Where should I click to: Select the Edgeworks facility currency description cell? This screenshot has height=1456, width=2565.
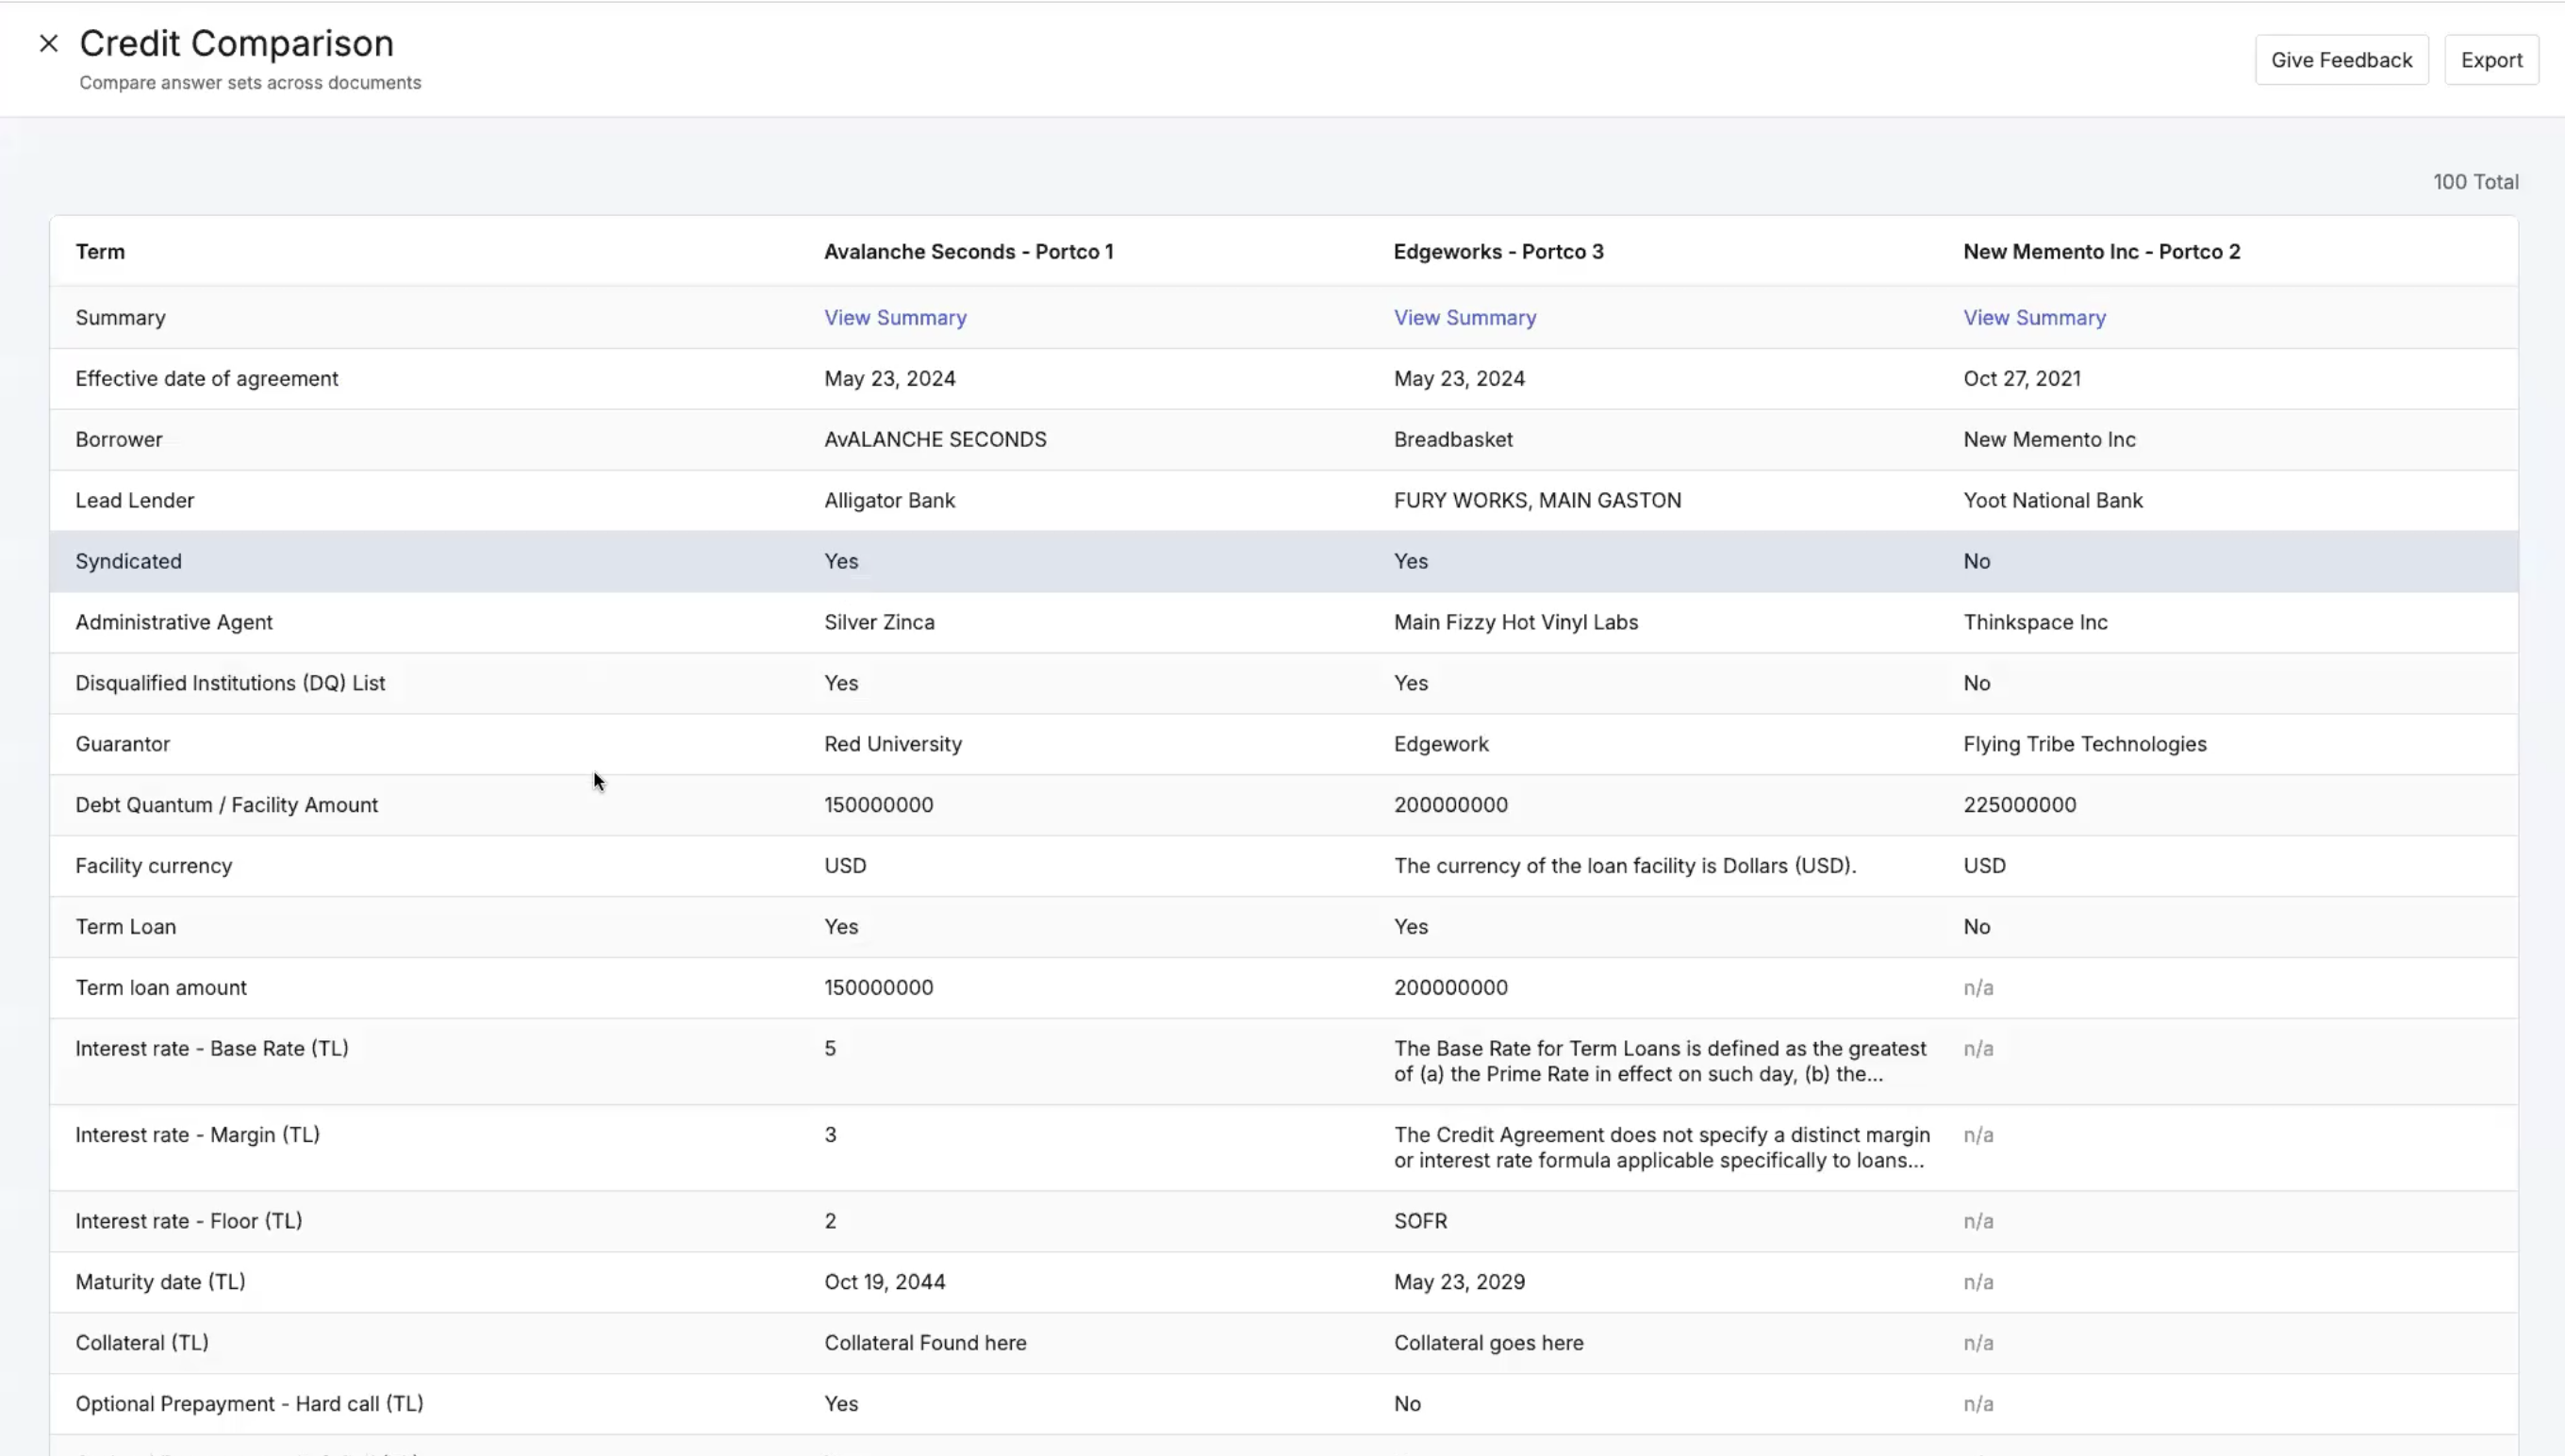pos(1623,866)
